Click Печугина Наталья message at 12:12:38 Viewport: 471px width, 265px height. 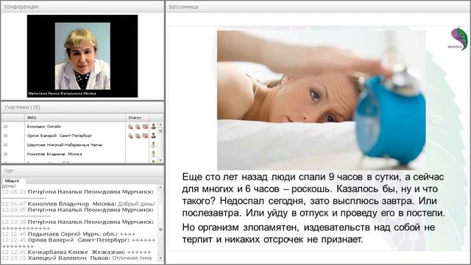(78, 225)
